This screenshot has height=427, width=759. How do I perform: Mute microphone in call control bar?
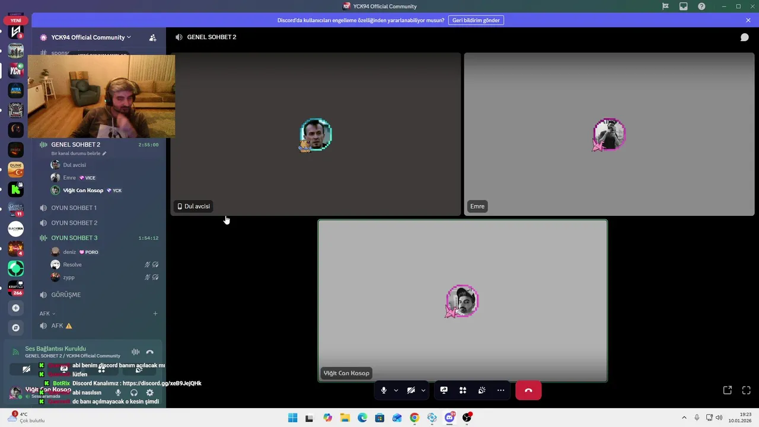(x=384, y=390)
